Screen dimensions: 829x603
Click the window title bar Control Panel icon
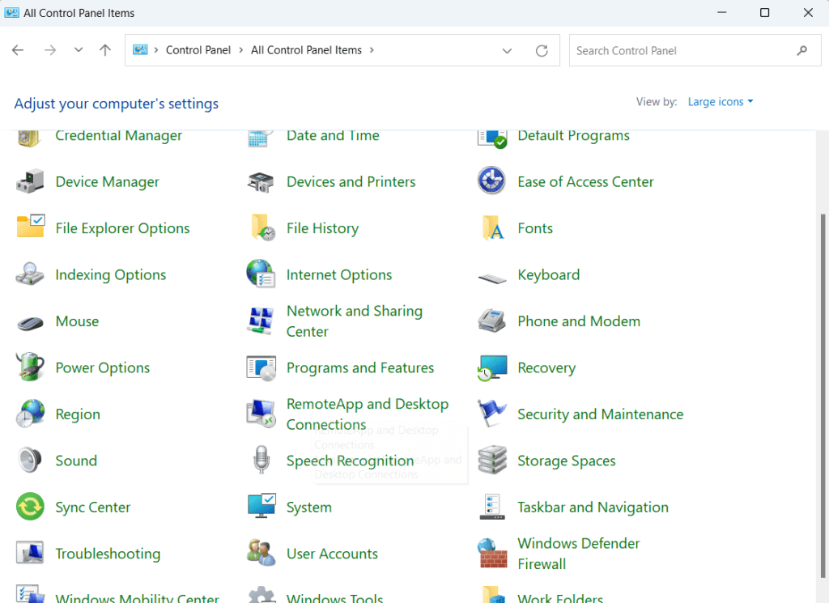click(x=11, y=13)
